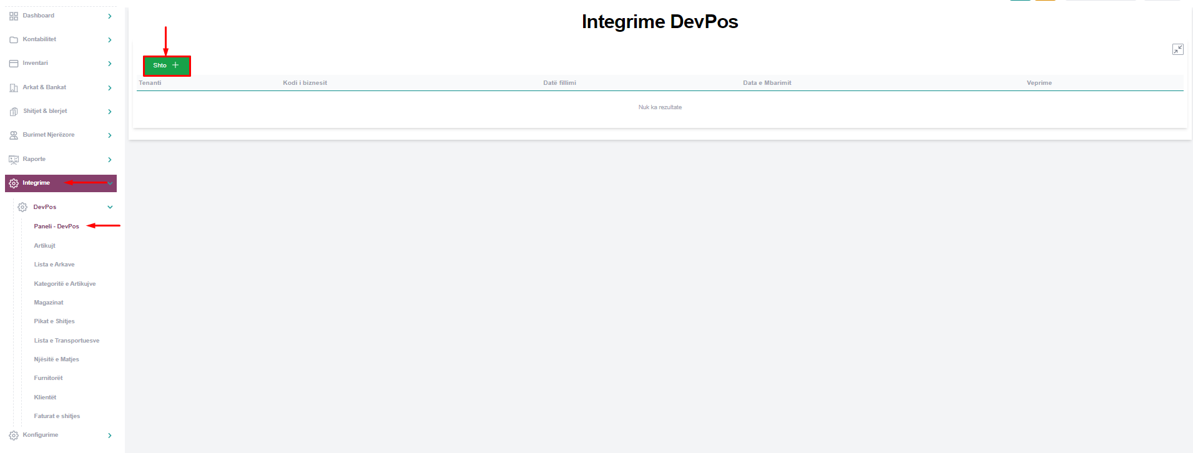The image size is (1193, 453).
Task: Click the Tenanti column header
Action: coord(150,83)
